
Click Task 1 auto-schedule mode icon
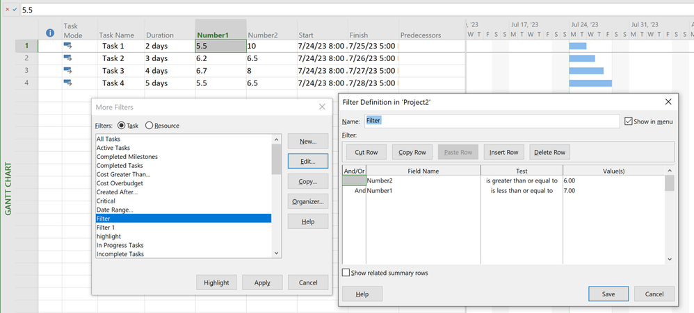[x=67, y=46]
